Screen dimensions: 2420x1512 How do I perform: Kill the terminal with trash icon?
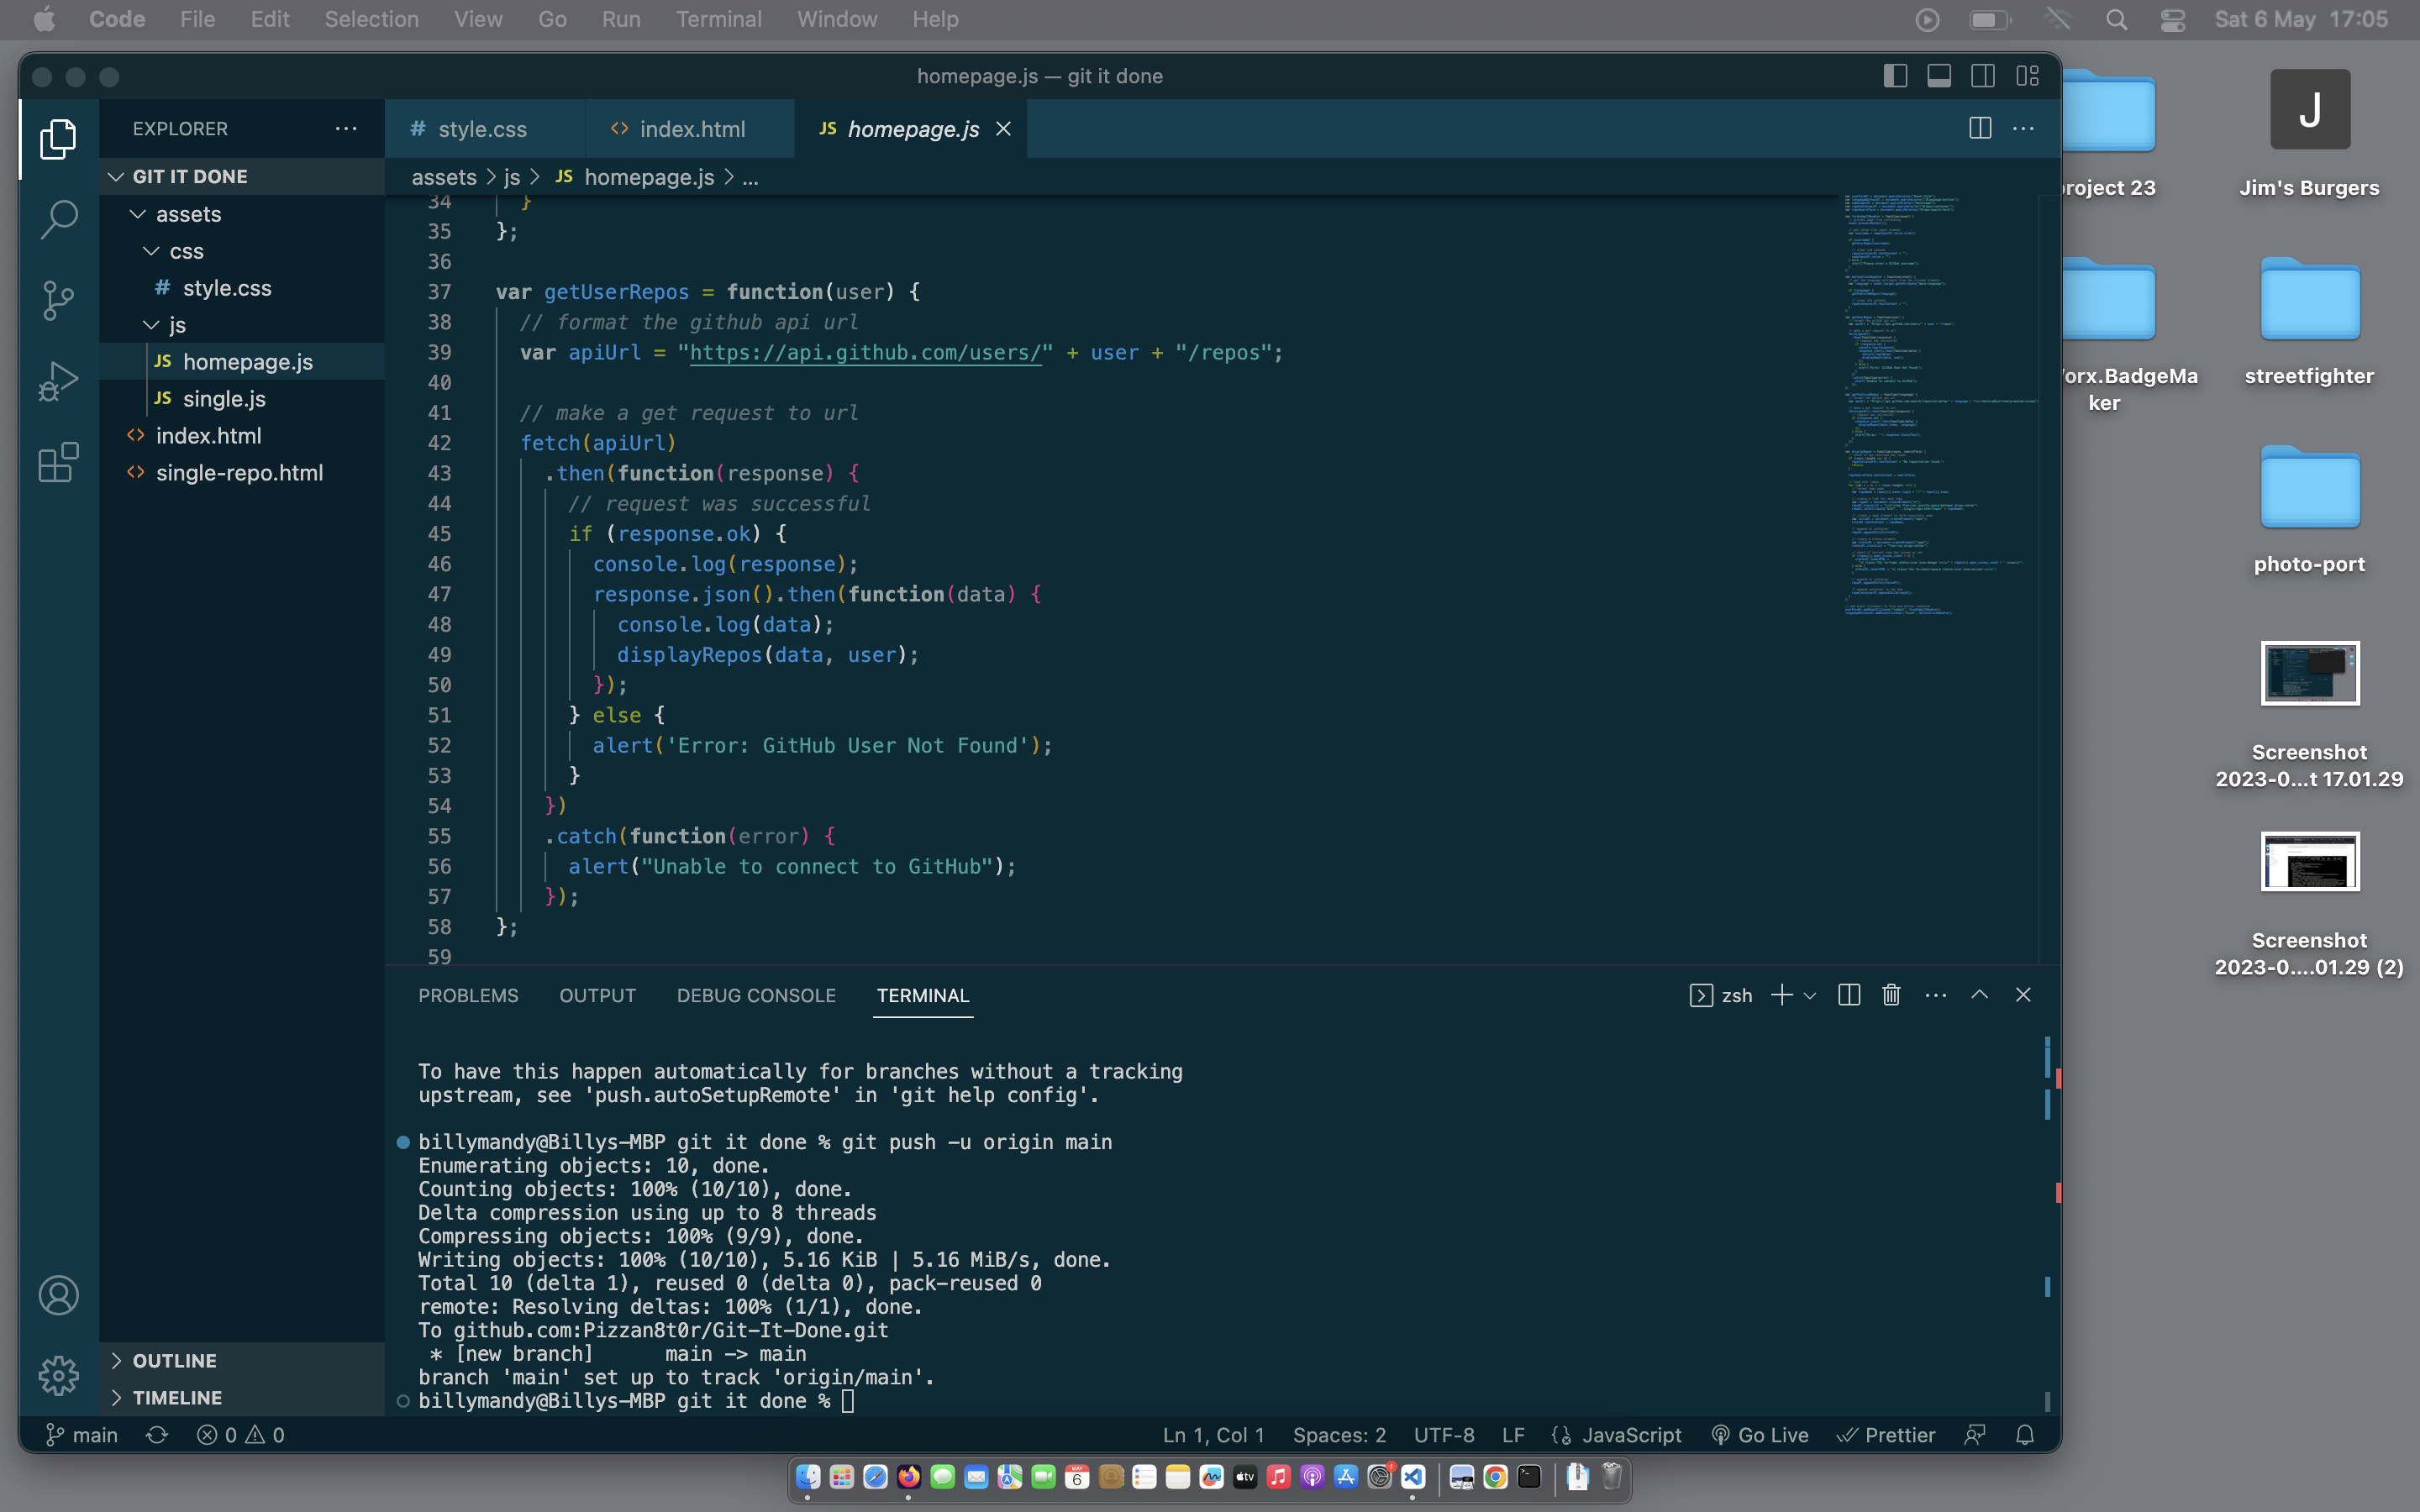(x=1890, y=995)
